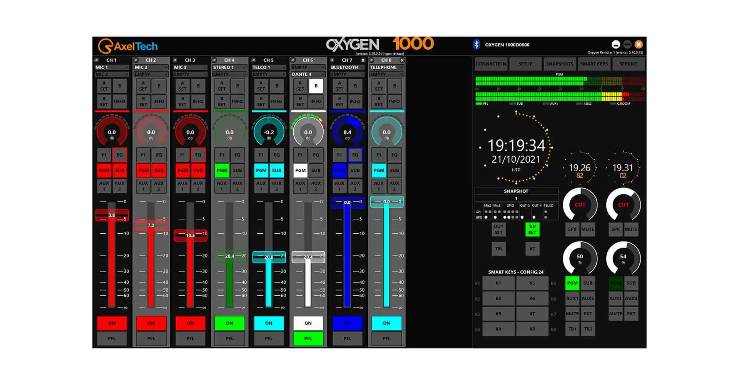Click the CH 3 fader at 10.5
Screen dimensions: 739x385
[190, 235]
